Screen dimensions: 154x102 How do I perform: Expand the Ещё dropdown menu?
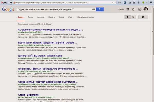point(71,17)
